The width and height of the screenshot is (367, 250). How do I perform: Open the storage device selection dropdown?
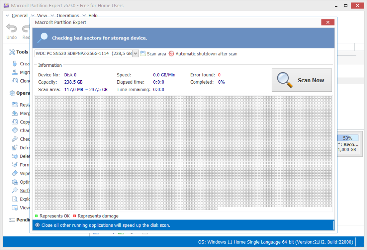[x=135, y=53]
